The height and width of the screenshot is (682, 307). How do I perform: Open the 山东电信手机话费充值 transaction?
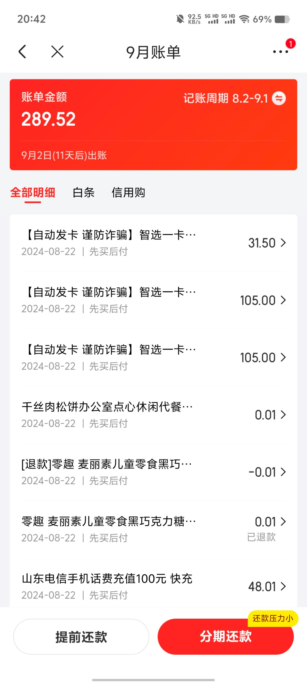[x=107, y=586]
